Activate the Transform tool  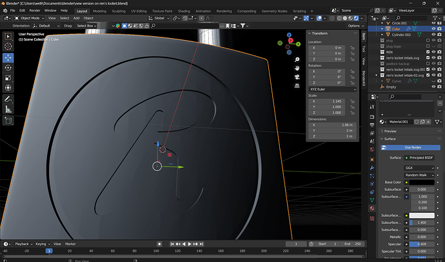(x=8, y=87)
